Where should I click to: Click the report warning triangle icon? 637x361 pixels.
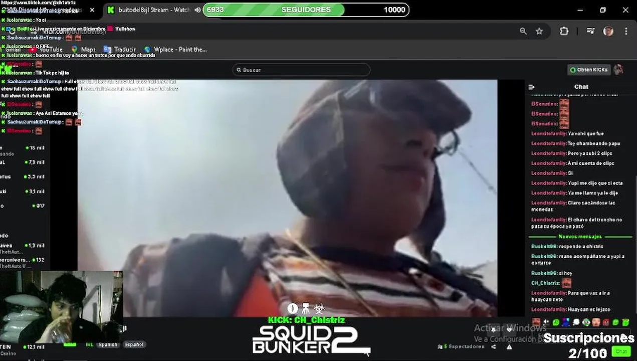point(509,346)
